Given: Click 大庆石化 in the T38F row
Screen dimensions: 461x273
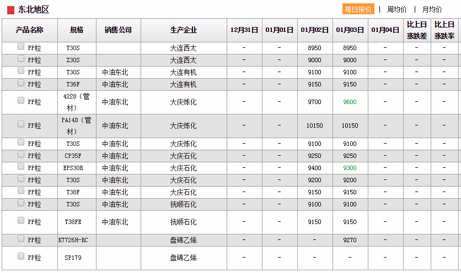Looking at the screenshot, I should 183,192.
